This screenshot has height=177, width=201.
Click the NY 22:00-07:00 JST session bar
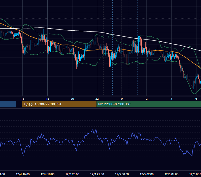149,104
